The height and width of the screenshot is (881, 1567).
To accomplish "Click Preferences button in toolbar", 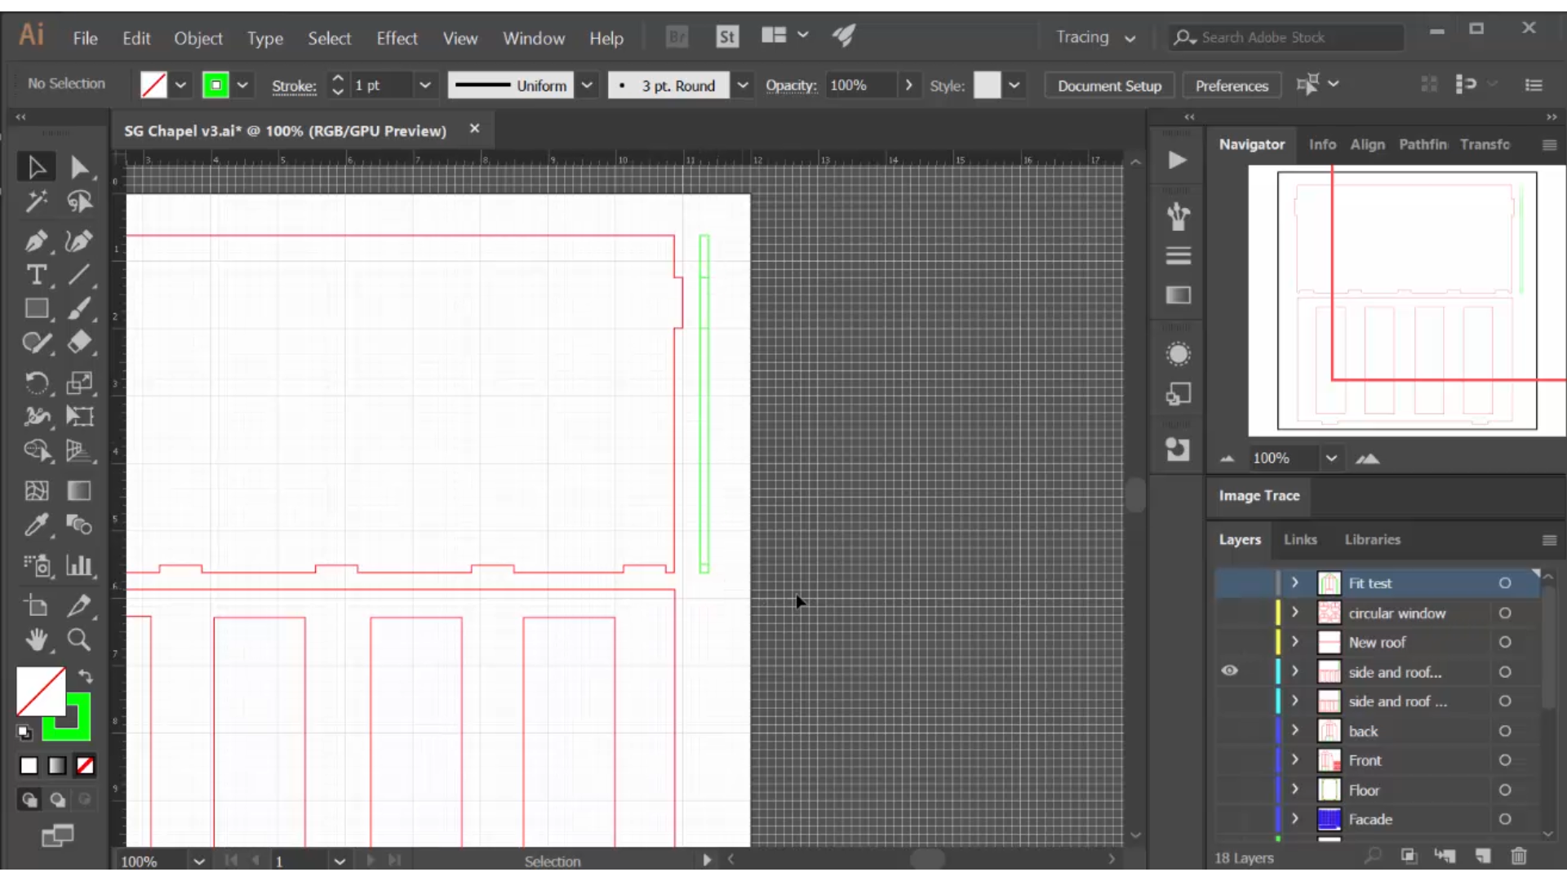I will [x=1232, y=85].
